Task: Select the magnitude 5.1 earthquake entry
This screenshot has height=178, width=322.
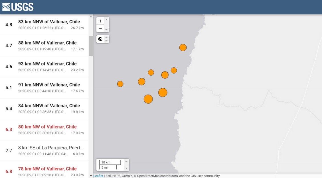Action: (x=49, y=85)
